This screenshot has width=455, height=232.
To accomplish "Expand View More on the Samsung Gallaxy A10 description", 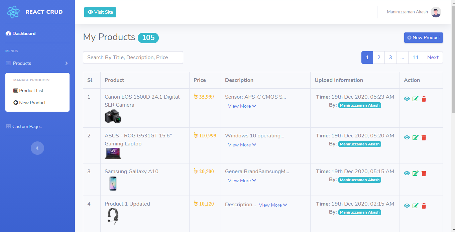I will click(x=242, y=180).
